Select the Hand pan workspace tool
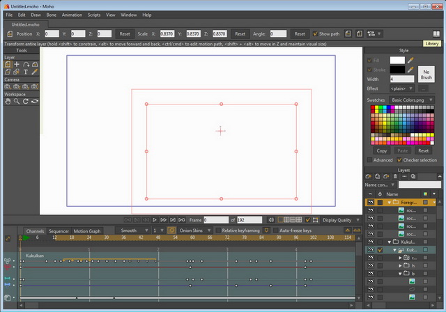446x312 pixels. [x=7, y=101]
